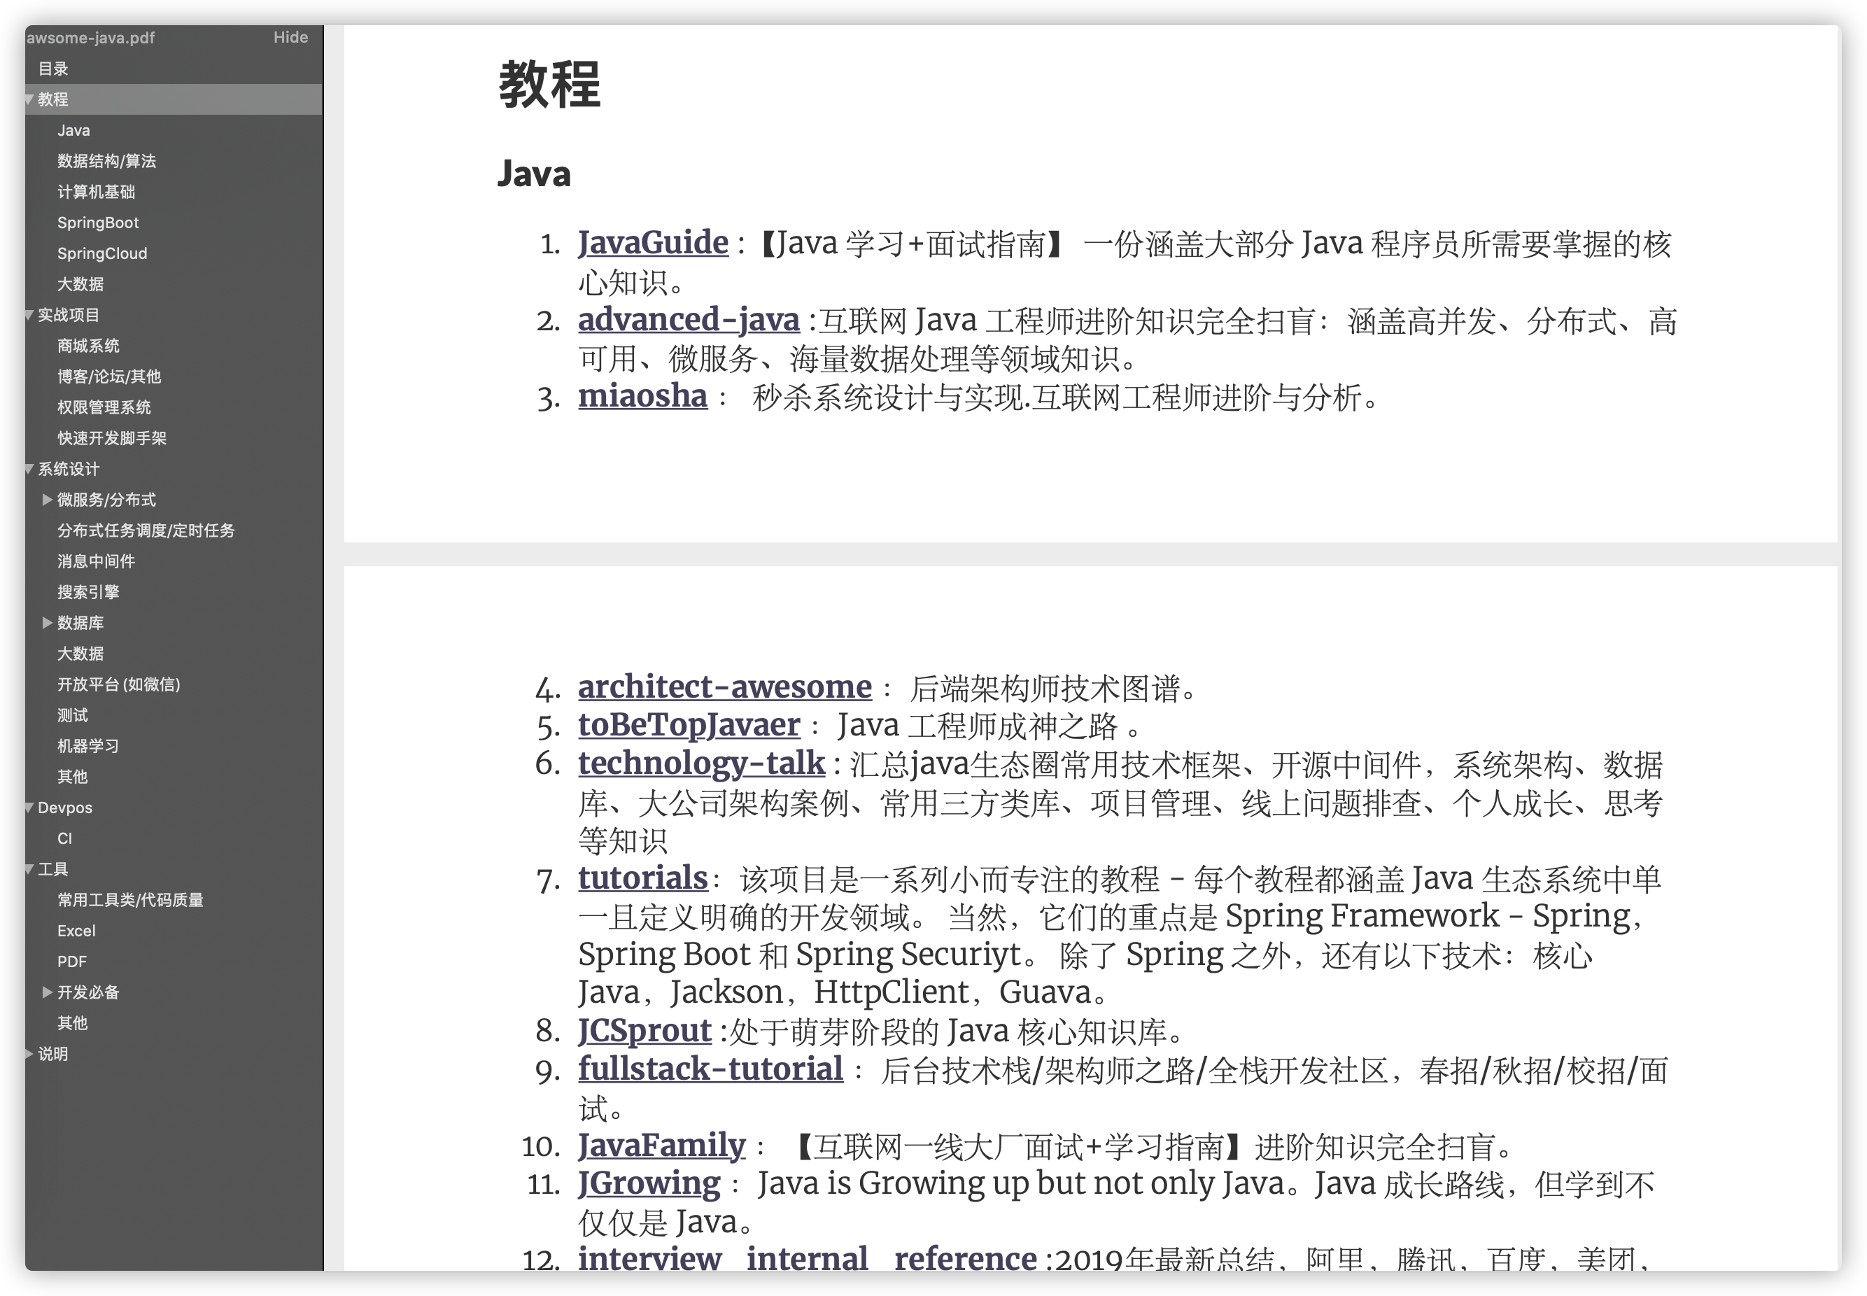Jump to 开放平台 (如微信) in the outline
This screenshot has width=1867, height=1296.
[x=118, y=684]
